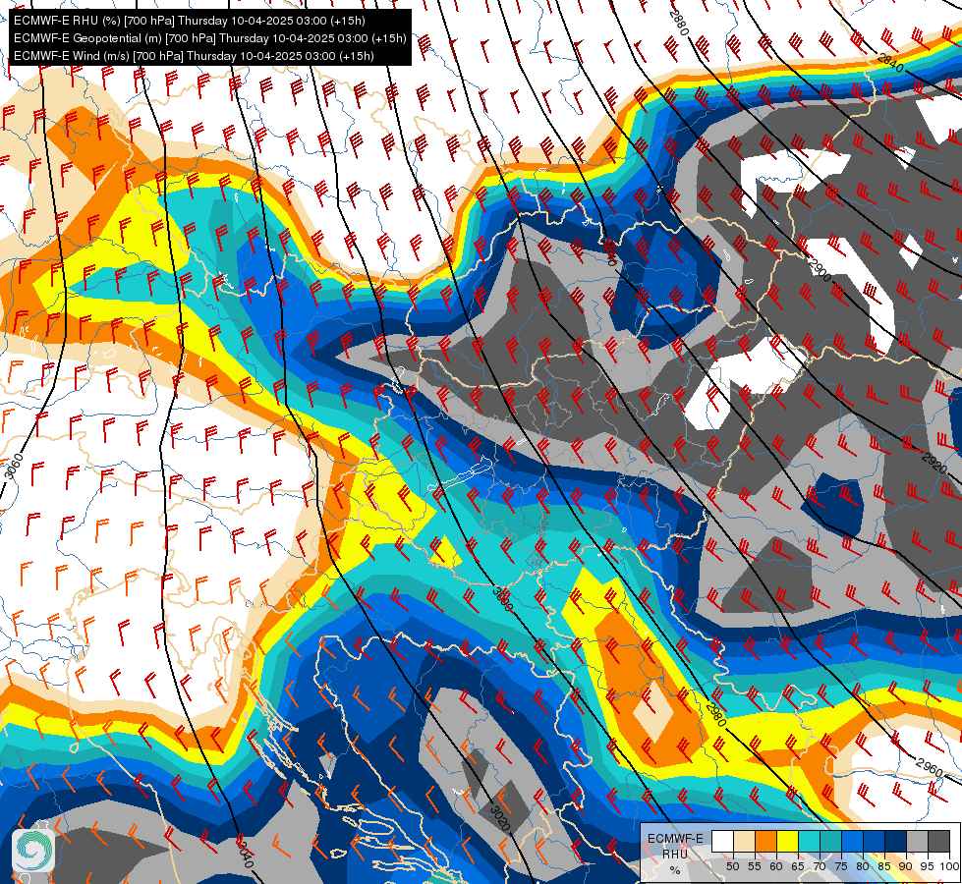Click the '2920' geopotential contour label
This screenshot has height=884, width=962.
pos(934,462)
